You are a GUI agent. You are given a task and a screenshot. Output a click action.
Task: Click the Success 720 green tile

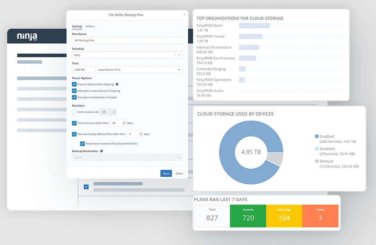248,216
